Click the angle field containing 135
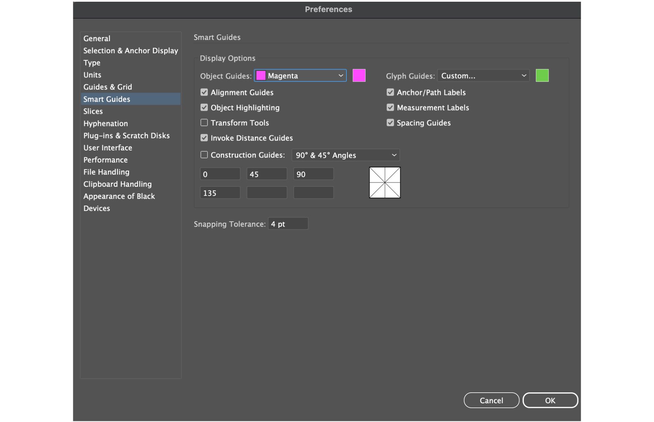This screenshot has width=654, height=422. [220, 193]
